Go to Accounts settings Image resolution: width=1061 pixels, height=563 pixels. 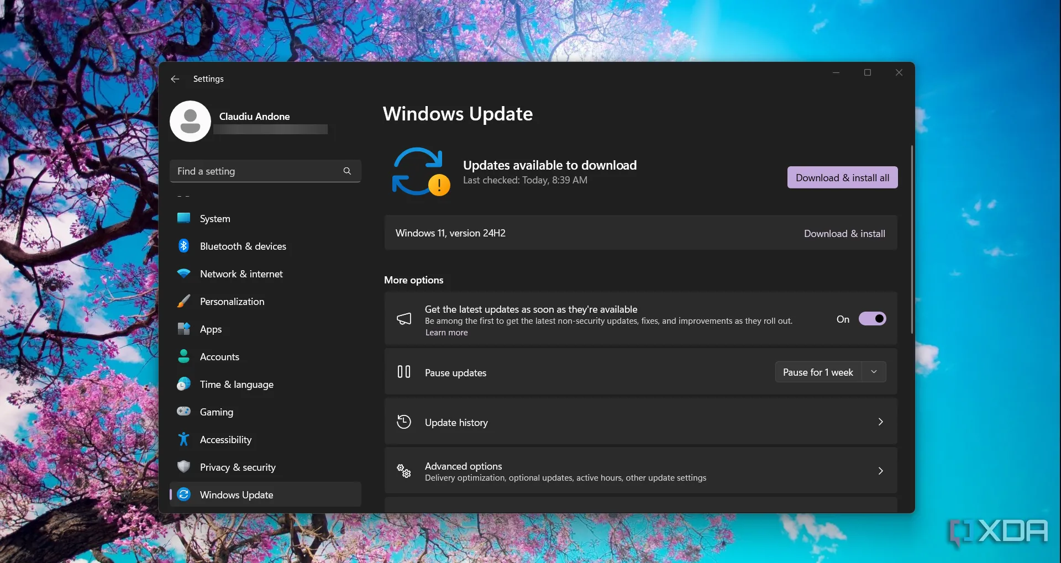219,357
